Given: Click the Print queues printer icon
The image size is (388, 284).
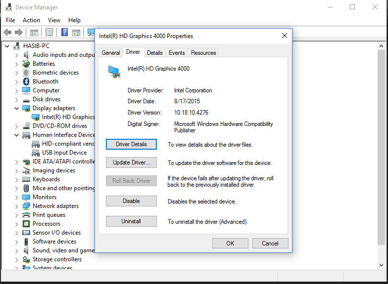Looking at the screenshot, I should [26, 215].
